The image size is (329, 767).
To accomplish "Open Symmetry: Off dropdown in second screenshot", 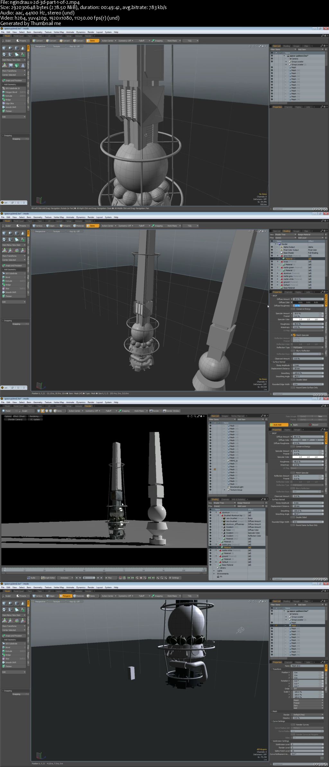I will click(x=126, y=226).
